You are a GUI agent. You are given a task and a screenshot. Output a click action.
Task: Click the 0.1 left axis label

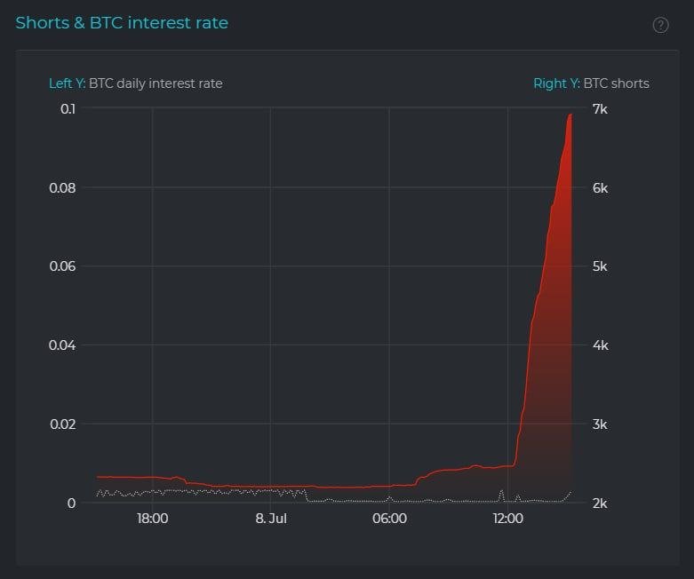point(68,108)
